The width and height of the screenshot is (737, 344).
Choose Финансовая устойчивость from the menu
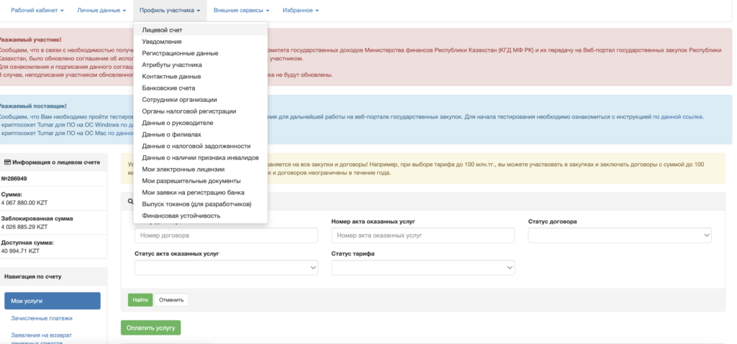[x=181, y=215]
